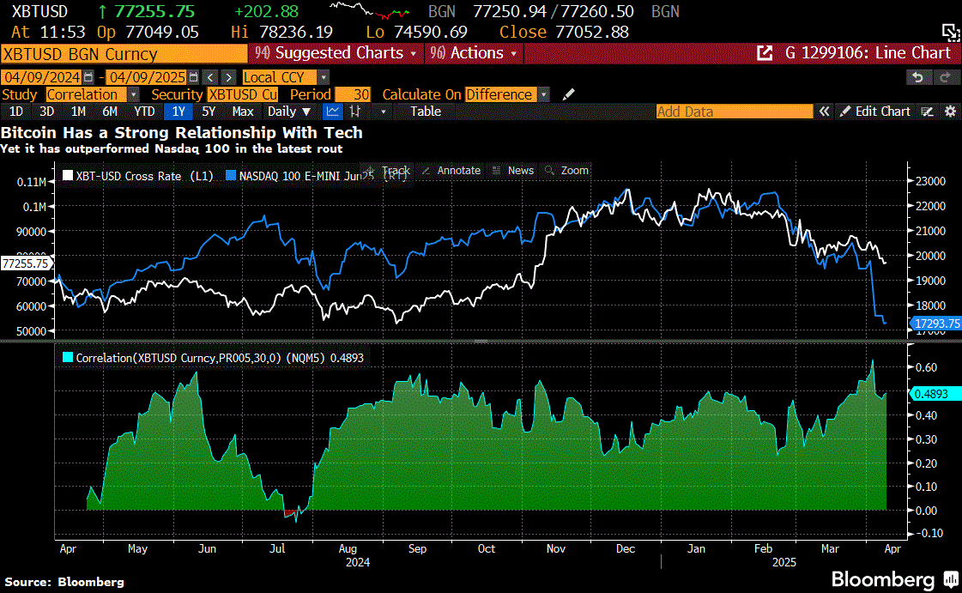Click the 77255.75 price tag on left axis

click(26, 263)
